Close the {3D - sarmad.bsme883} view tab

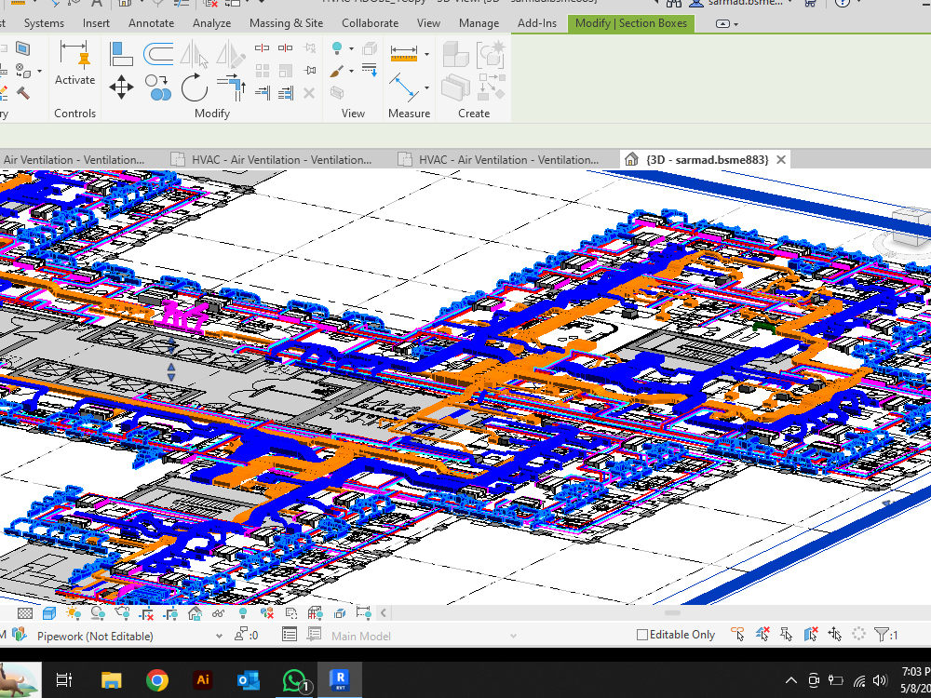[781, 160]
